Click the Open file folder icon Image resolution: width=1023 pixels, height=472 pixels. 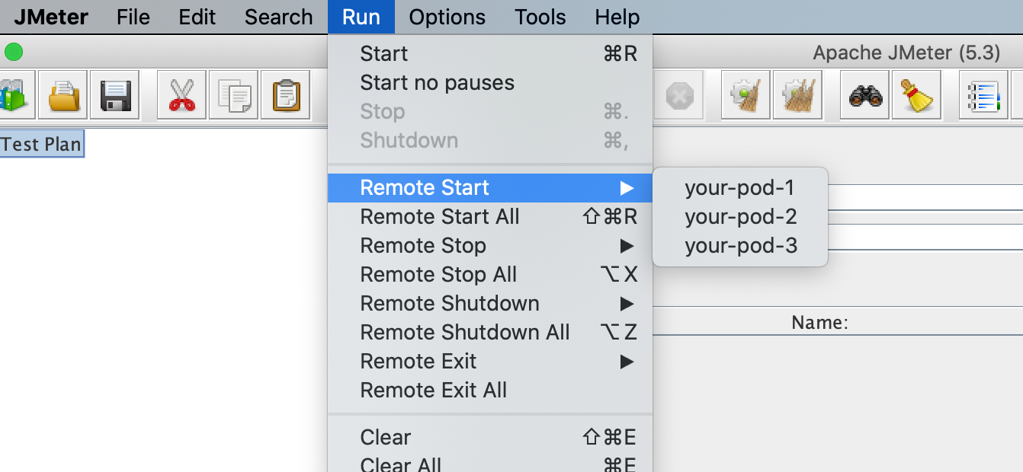pyautogui.click(x=63, y=95)
